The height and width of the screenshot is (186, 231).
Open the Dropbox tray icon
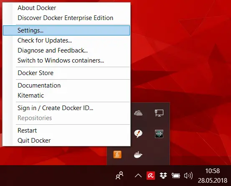tap(163, 176)
